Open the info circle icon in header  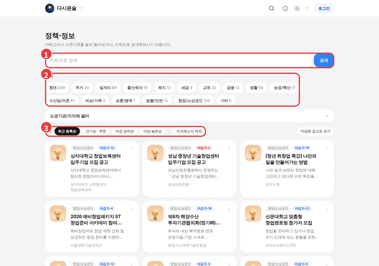point(285,9)
